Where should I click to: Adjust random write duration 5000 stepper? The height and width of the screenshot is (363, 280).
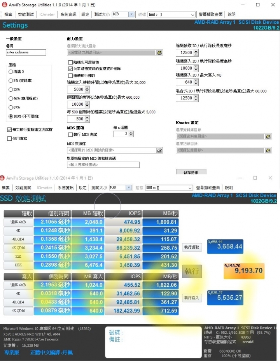[87, 90]
